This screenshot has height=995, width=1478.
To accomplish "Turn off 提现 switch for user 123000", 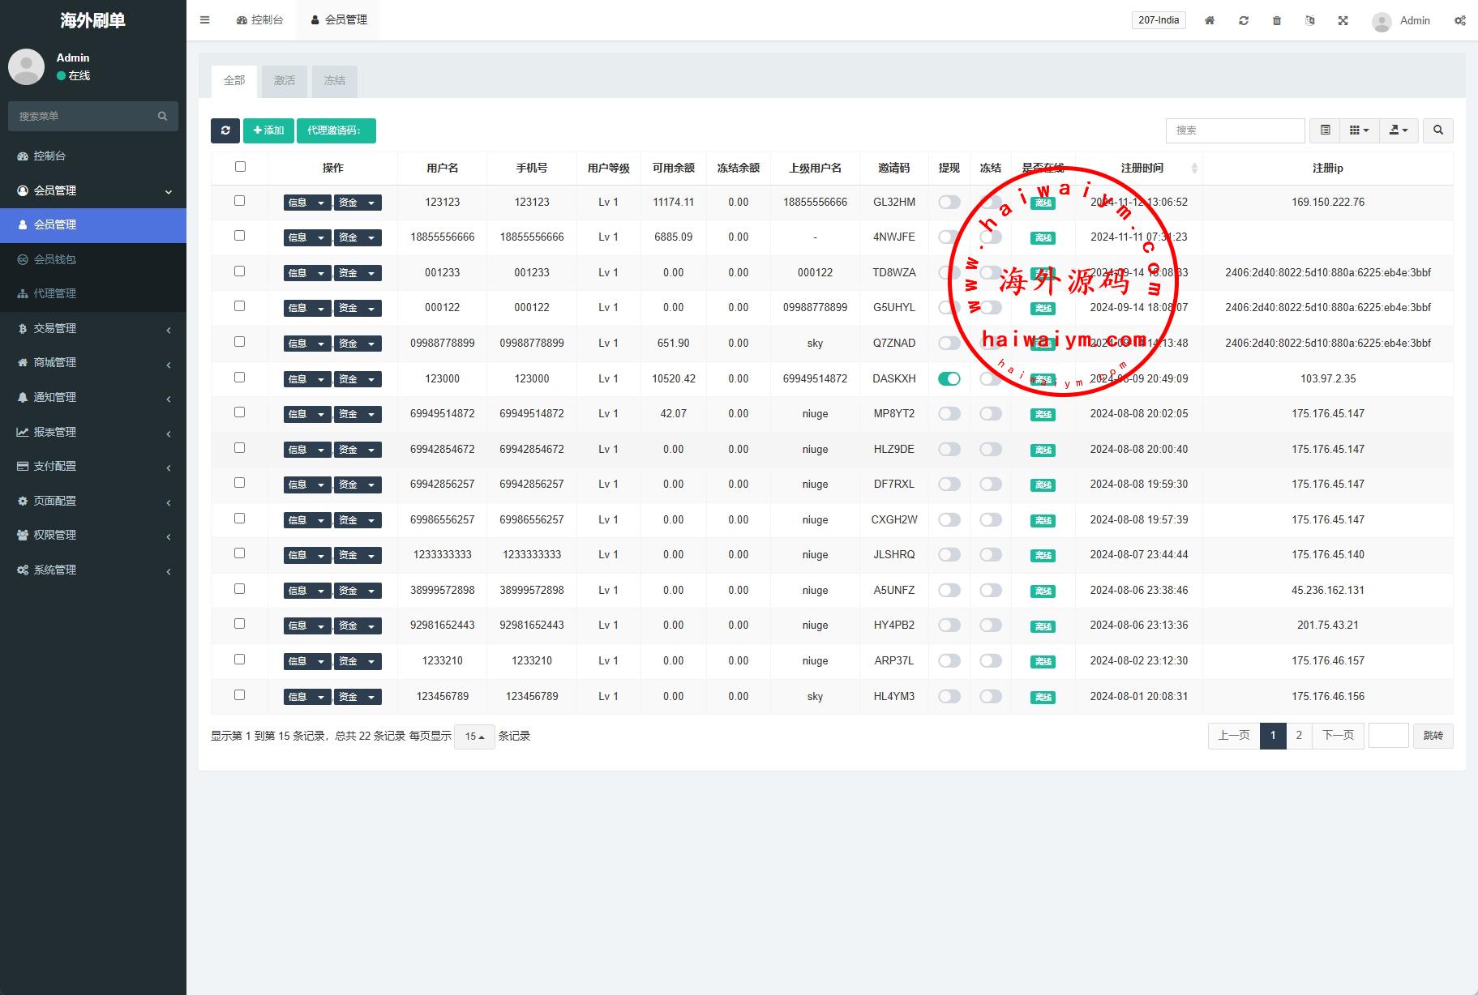I will click(949, 378).
